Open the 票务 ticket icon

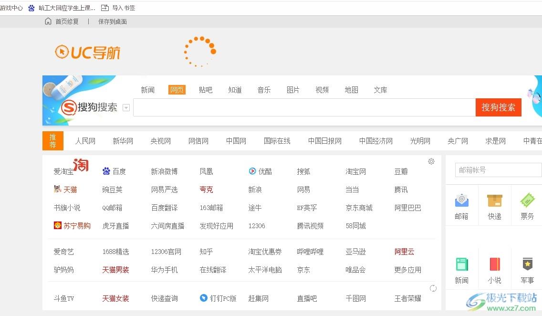tap(527, 200)
